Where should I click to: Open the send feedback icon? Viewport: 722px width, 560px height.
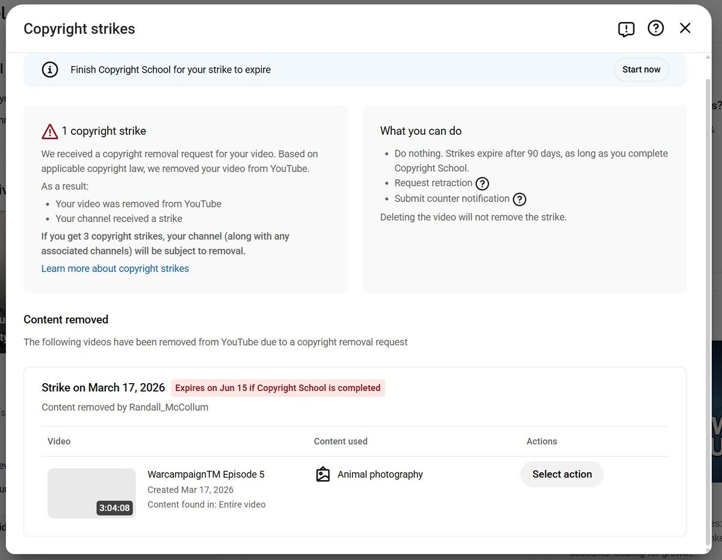click(626, 29)
